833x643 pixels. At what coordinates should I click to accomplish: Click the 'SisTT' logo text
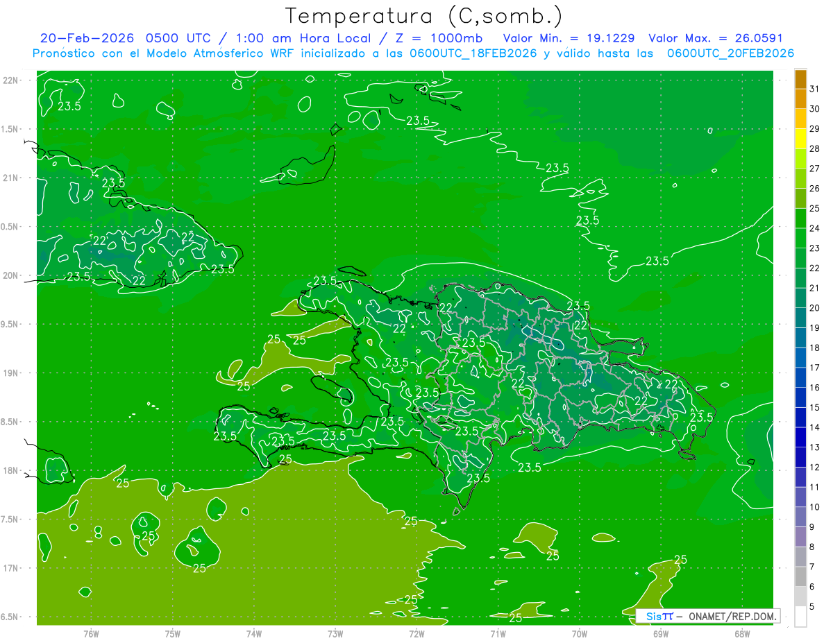[659, 616]
